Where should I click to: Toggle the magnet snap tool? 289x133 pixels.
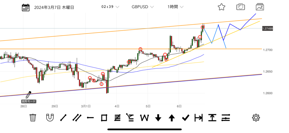[50, 118]
